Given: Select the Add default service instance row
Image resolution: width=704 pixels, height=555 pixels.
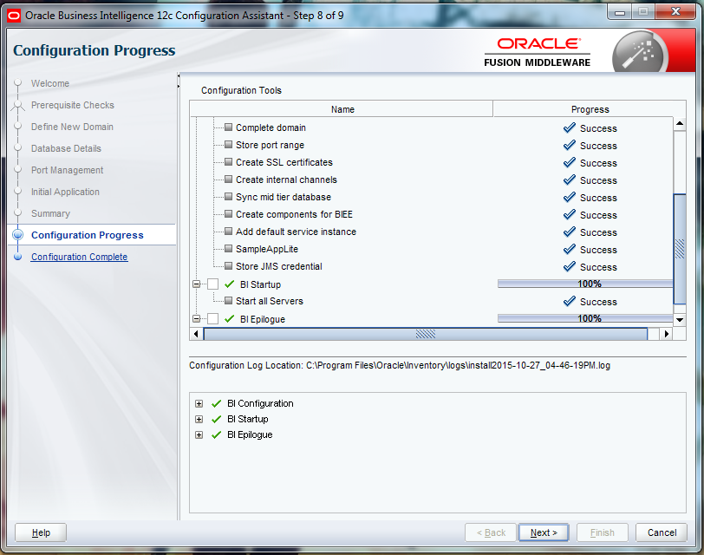Looking at the screenshot, I should tap(432, 232).
